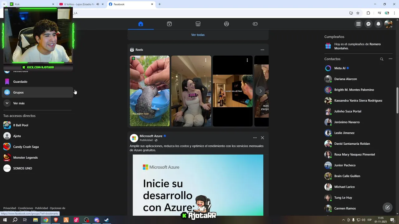399x224 pixels.
Task: Open three-dot menu on the black reel
Action: [247, 60]
